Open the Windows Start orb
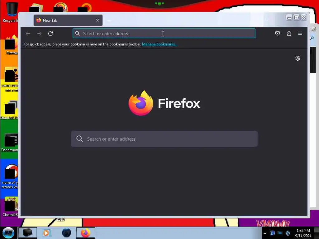This screenshot has width=319, height=239. pyautogui.click(x=8, y=233)
